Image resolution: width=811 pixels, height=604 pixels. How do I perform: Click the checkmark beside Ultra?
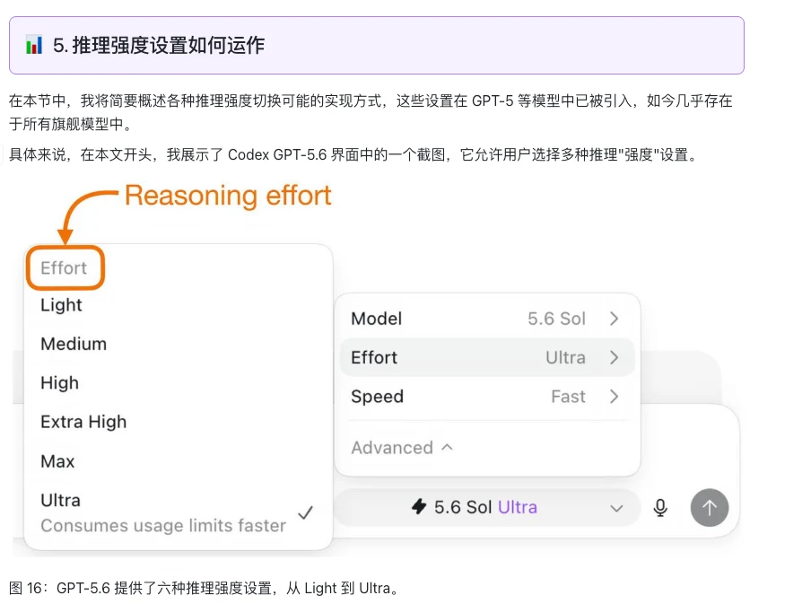[x=306, y=512]
